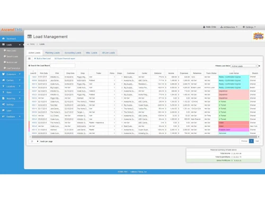The height and width of the screenshot is (199, 265).
Task: Open the All Branches dropdown
Action: tap(229, 27)
